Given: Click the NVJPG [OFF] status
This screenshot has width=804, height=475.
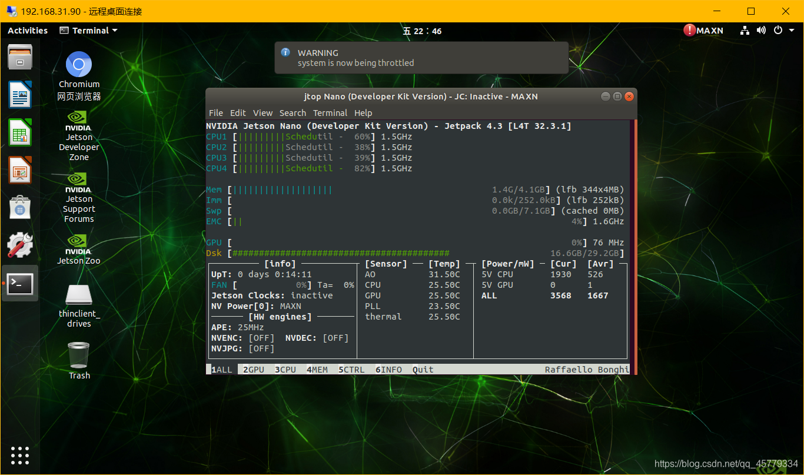Looking at the screenshot, I should [x=243, y=348].
